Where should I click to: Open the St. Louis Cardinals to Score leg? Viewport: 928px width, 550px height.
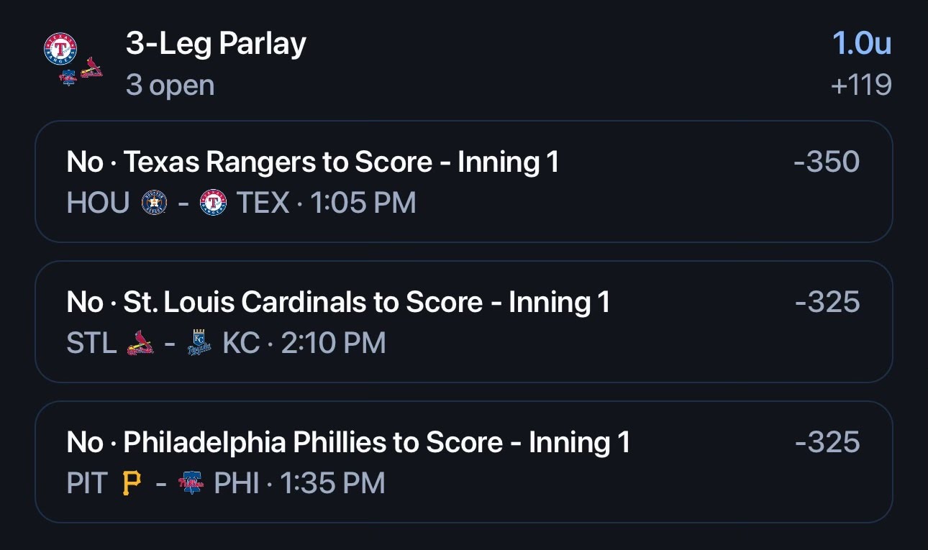pos(463,321)
